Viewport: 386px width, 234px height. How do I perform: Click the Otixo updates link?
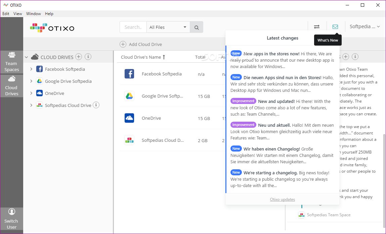click(x=282, y=199)
